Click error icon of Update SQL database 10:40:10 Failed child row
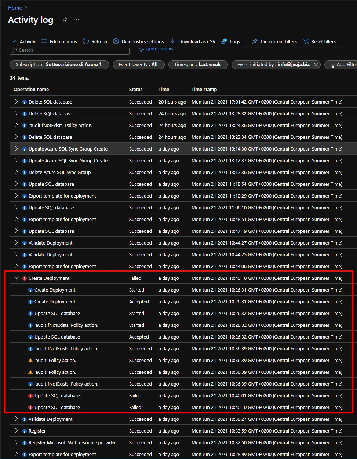 coord(30,408)
